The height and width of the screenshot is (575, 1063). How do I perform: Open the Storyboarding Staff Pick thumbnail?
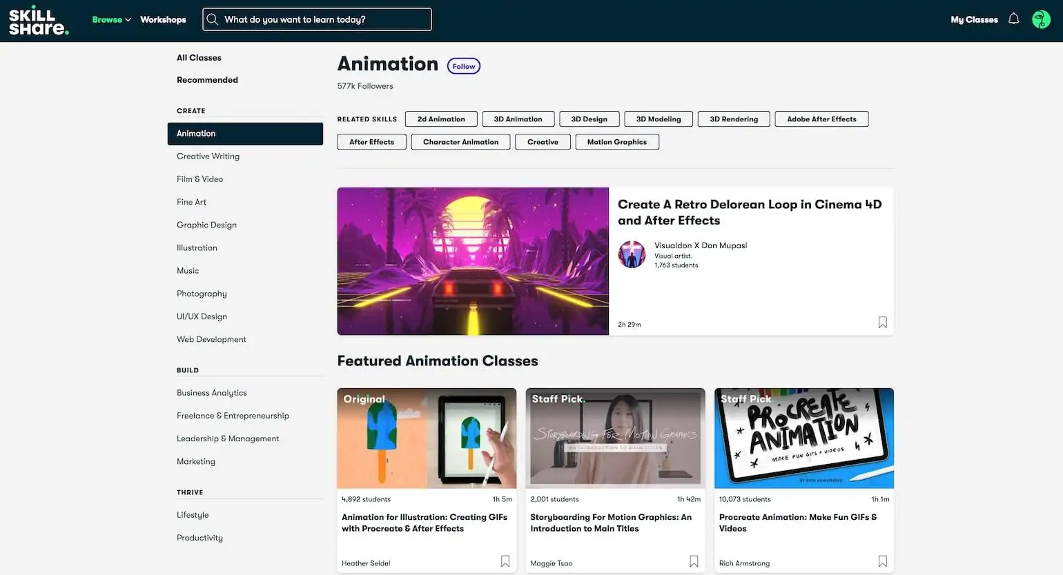(615, 438)
